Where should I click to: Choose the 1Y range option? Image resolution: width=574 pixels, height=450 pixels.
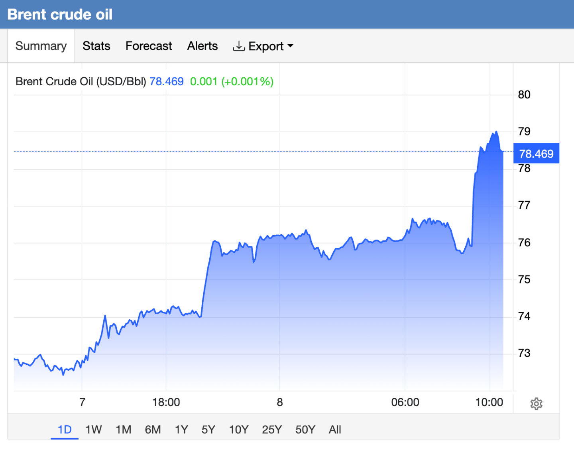(x=181, y=430)
